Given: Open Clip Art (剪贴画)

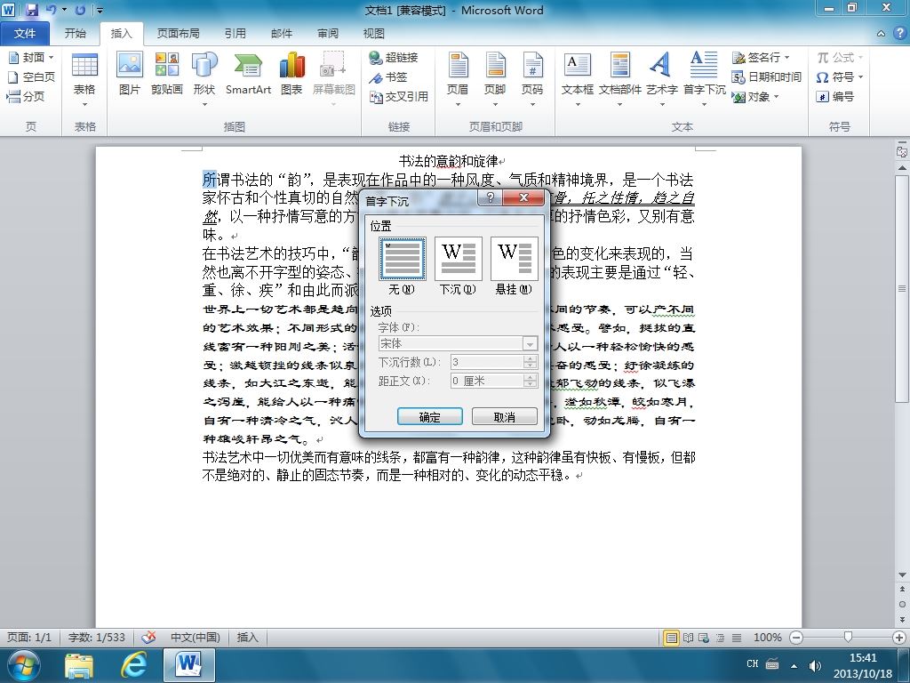Looking at the screenshot, I should [x=166, y=74].
